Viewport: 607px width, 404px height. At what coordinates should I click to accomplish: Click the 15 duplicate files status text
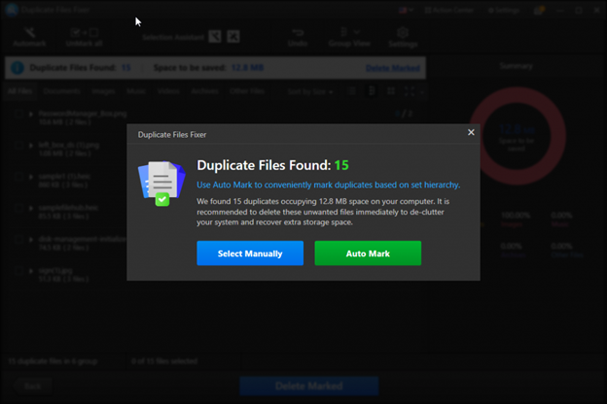[x=53, y=361]
